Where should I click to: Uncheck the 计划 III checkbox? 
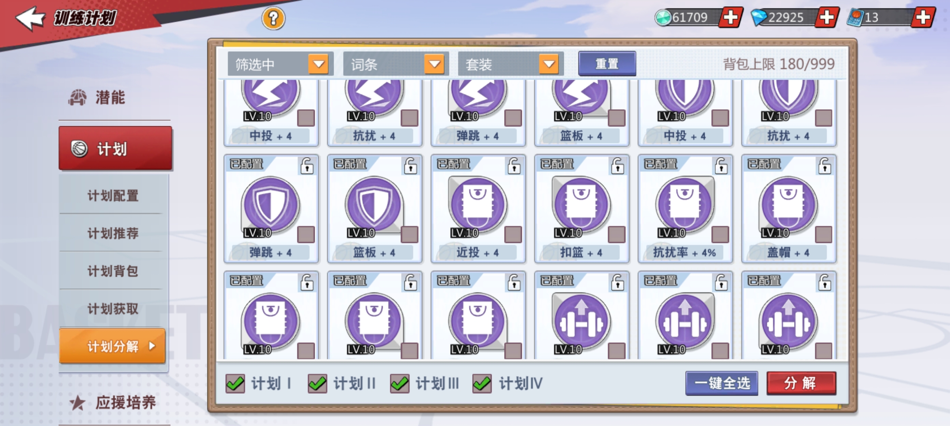point(400,383)
